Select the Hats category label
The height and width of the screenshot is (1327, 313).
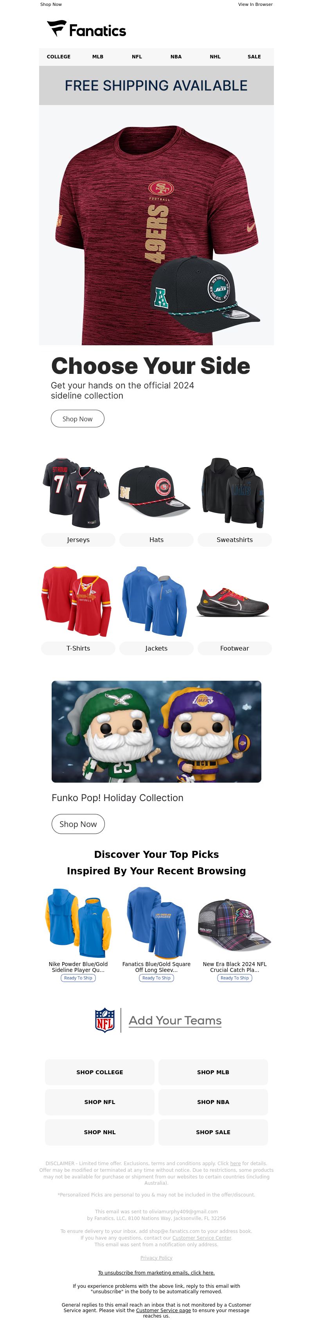coord(156,540)
